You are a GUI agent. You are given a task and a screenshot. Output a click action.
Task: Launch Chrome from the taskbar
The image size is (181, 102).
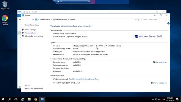coord(36,99)
